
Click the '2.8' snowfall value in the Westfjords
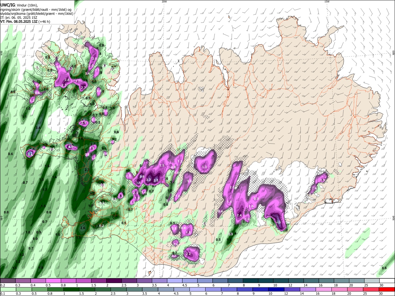click(67, 80)
